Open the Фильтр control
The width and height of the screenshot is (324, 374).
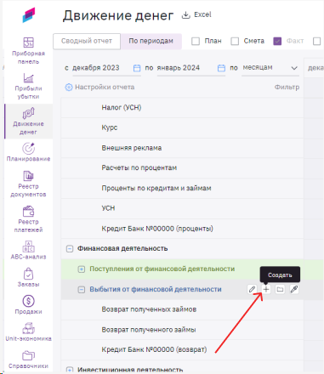tap(287, 87)
